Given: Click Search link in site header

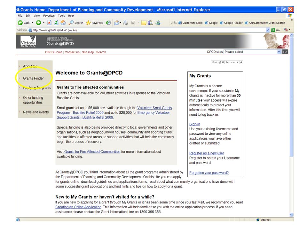Looking at the screenshot, I should point(101,52).
